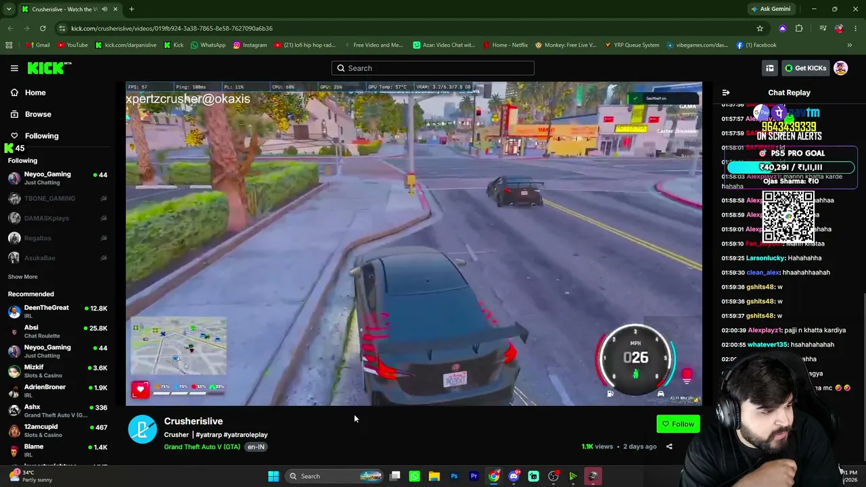Bookmark this page with the star icon
Viewport: 866px width, 487px height.
tap(760, 28)
